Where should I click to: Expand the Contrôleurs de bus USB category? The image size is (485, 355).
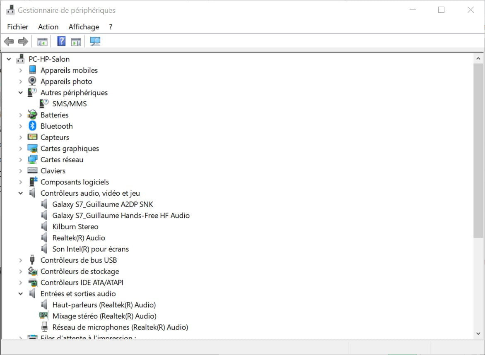[x=20, y=260]
